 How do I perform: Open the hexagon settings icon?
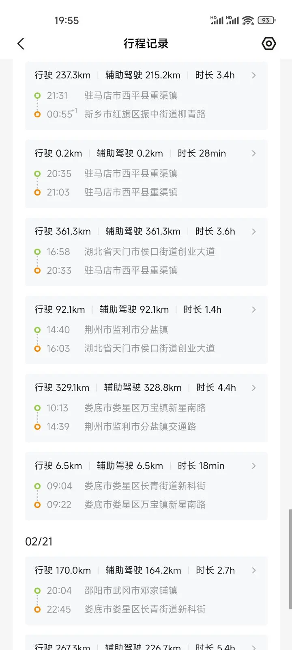[x=268, y=43]
